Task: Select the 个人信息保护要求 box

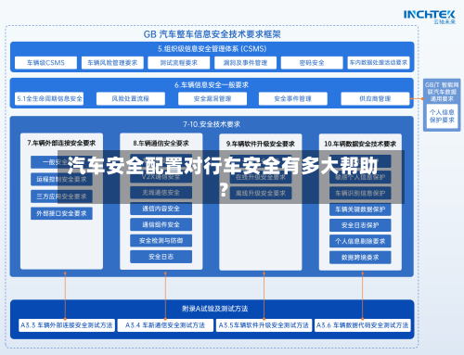Action: (442, 116)
